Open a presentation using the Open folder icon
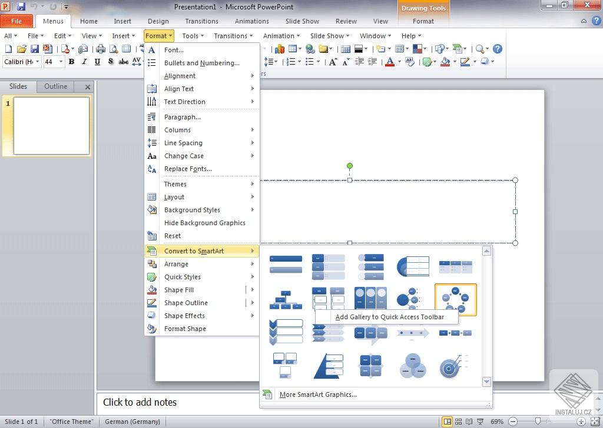The width and height of the screenshot is (603, 428). coord(21,49)
